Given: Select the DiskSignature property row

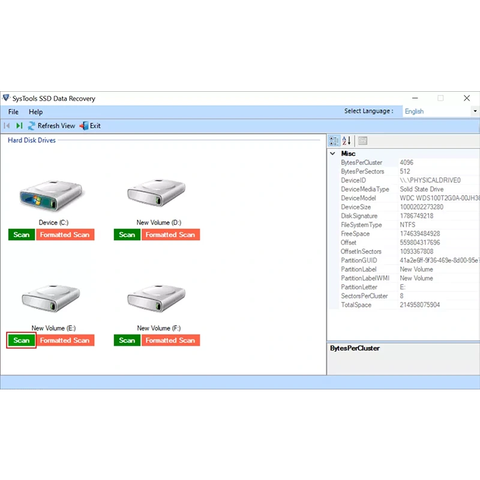Looking at the screenshot, I should 410,216.
